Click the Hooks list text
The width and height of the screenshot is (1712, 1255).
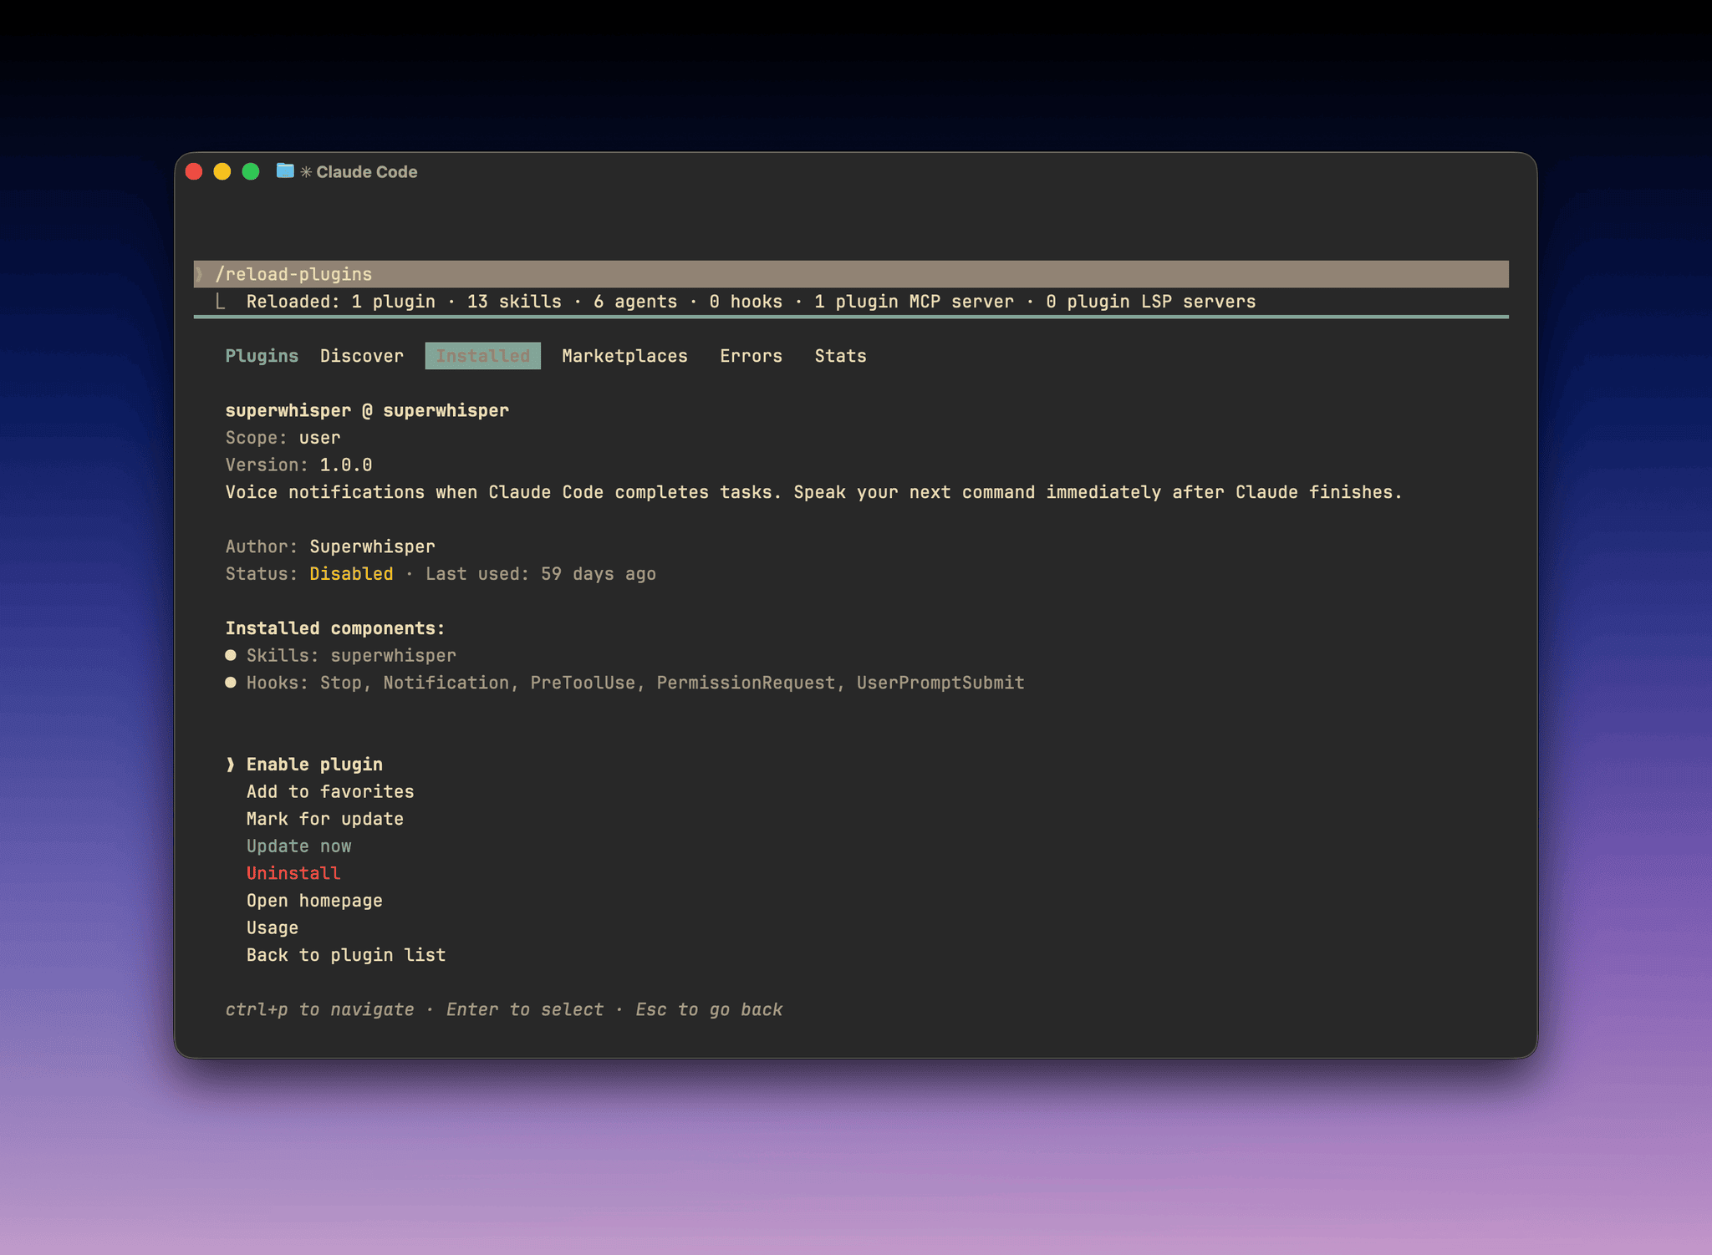[635, 683]
